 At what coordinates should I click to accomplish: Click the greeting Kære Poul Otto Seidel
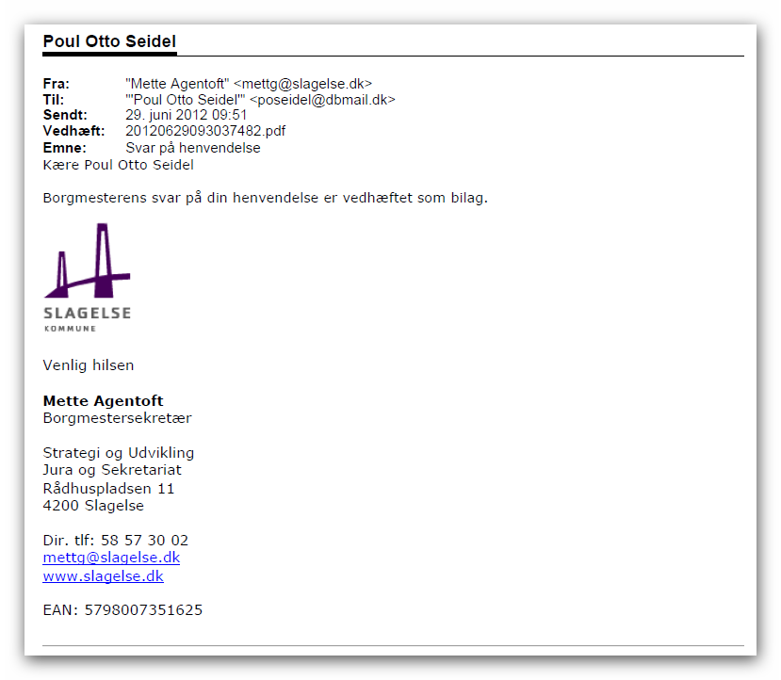pos(118,165)
